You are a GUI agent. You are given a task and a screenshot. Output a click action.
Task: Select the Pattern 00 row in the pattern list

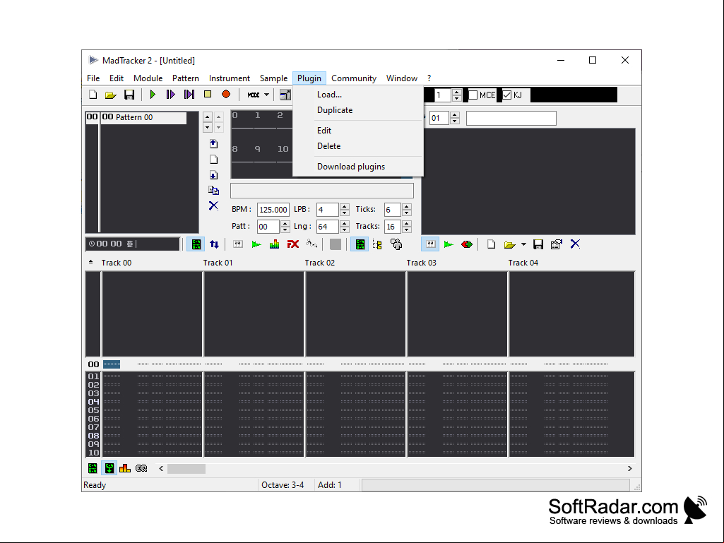pos(136,117)
